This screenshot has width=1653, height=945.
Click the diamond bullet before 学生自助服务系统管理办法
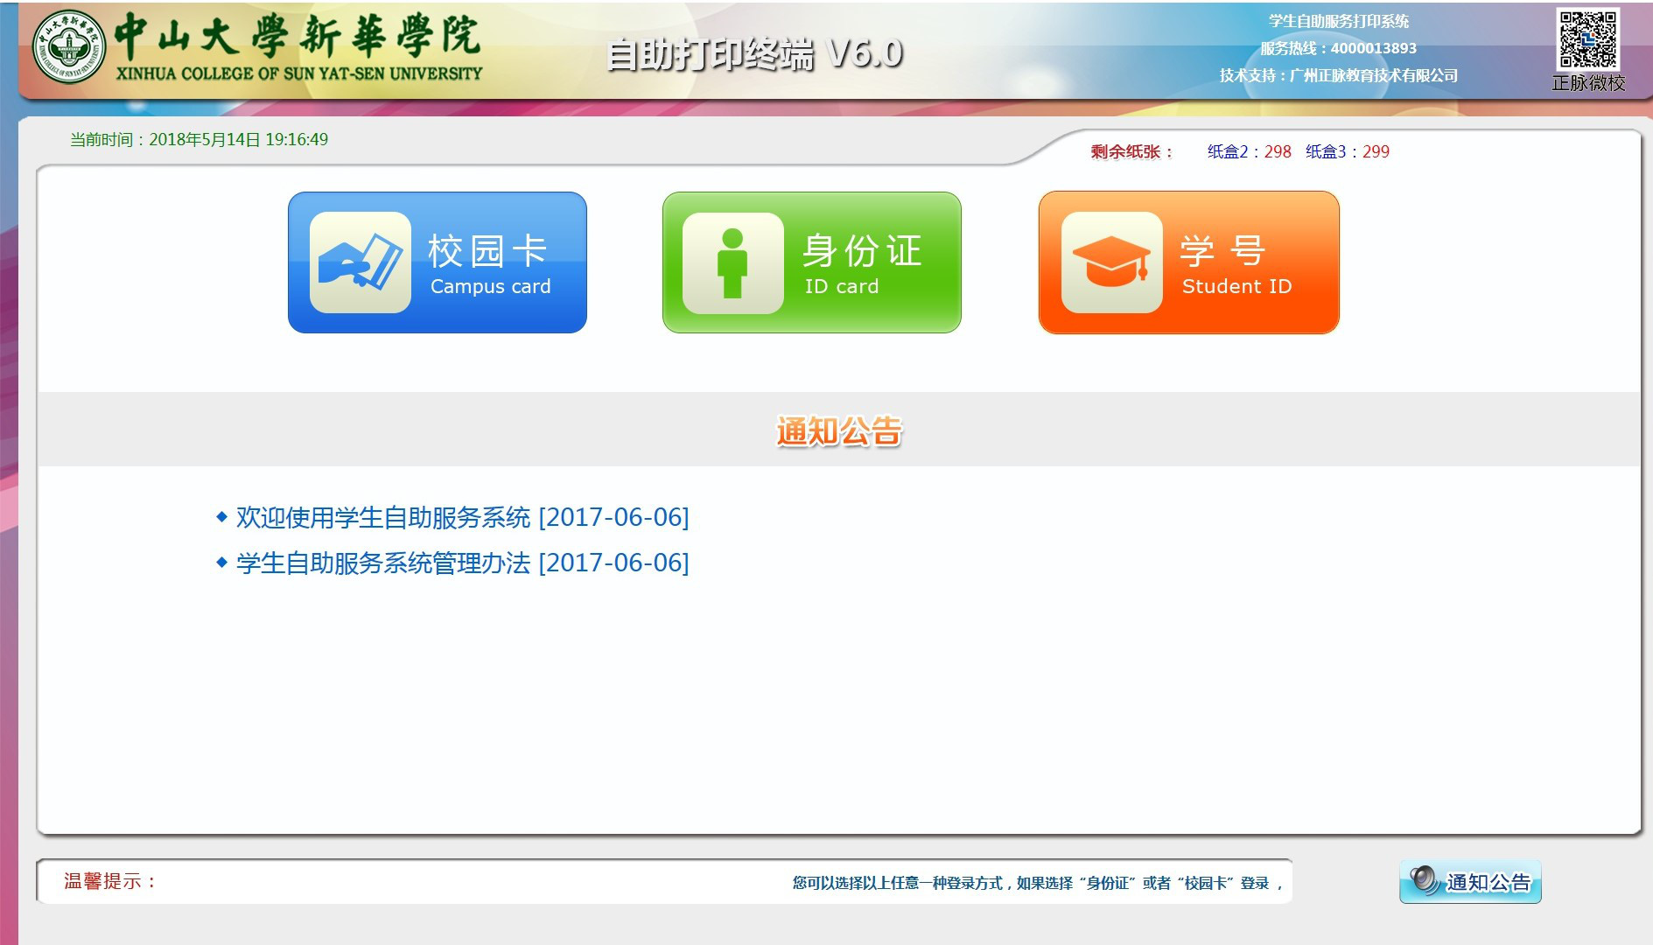coord(221,563)
